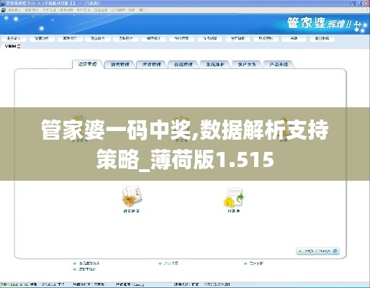Click the app icon in the menu bar
Screen dimensions: 370x288
tap(3, 10)
